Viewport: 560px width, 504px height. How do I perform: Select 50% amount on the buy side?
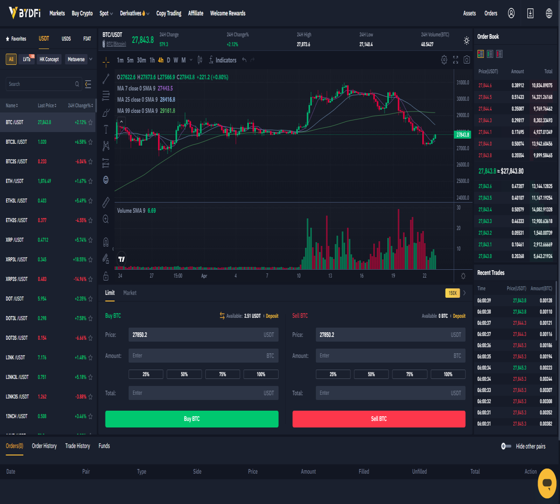tap(184, 374)
